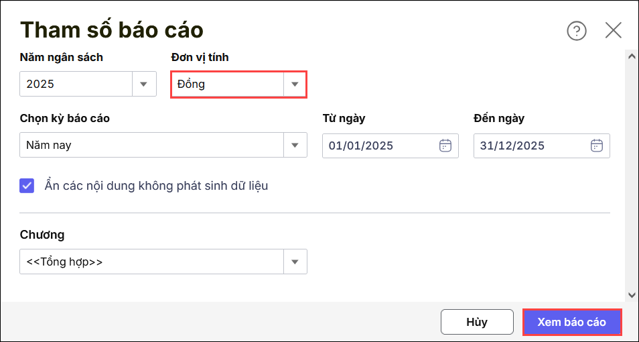Click the help question mark icon
The height and width of the screenshot is (342, 639).
[x=576, y=31]
